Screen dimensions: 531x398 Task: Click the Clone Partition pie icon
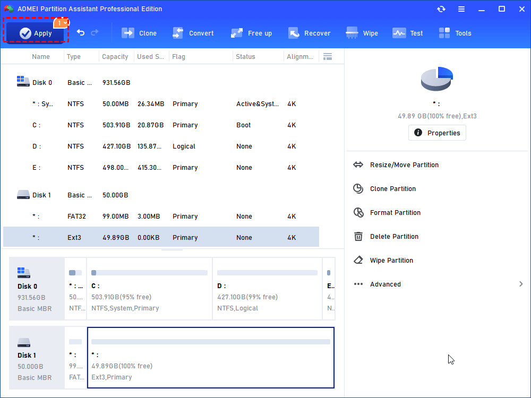(x=358, y=188)
